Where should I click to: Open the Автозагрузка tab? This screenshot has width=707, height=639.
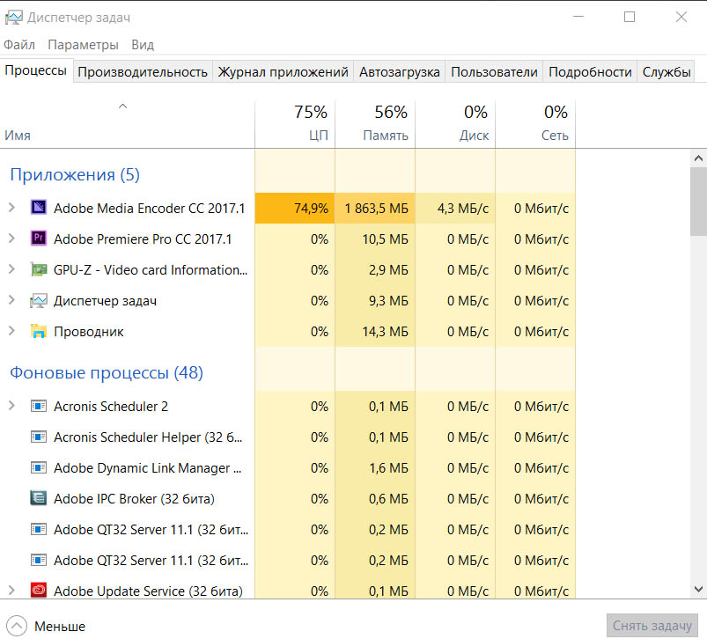point(400,72)
